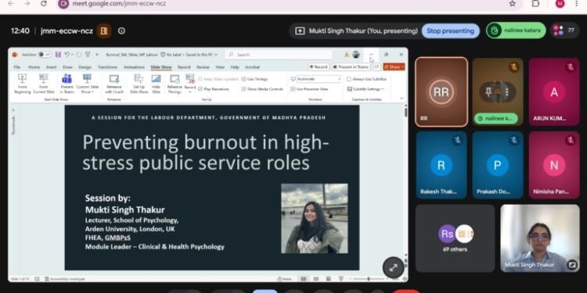Start slideshow From Beginning
This screenshot has width=587, height=293.
click(x=23, y=84)
